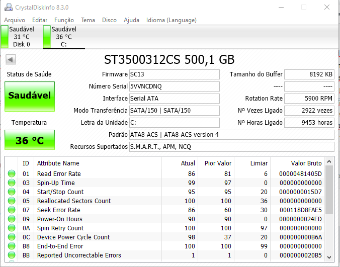Open the Ajuda menu
The height and width of the screenshot is (267, 340).
tap(131, 20)
